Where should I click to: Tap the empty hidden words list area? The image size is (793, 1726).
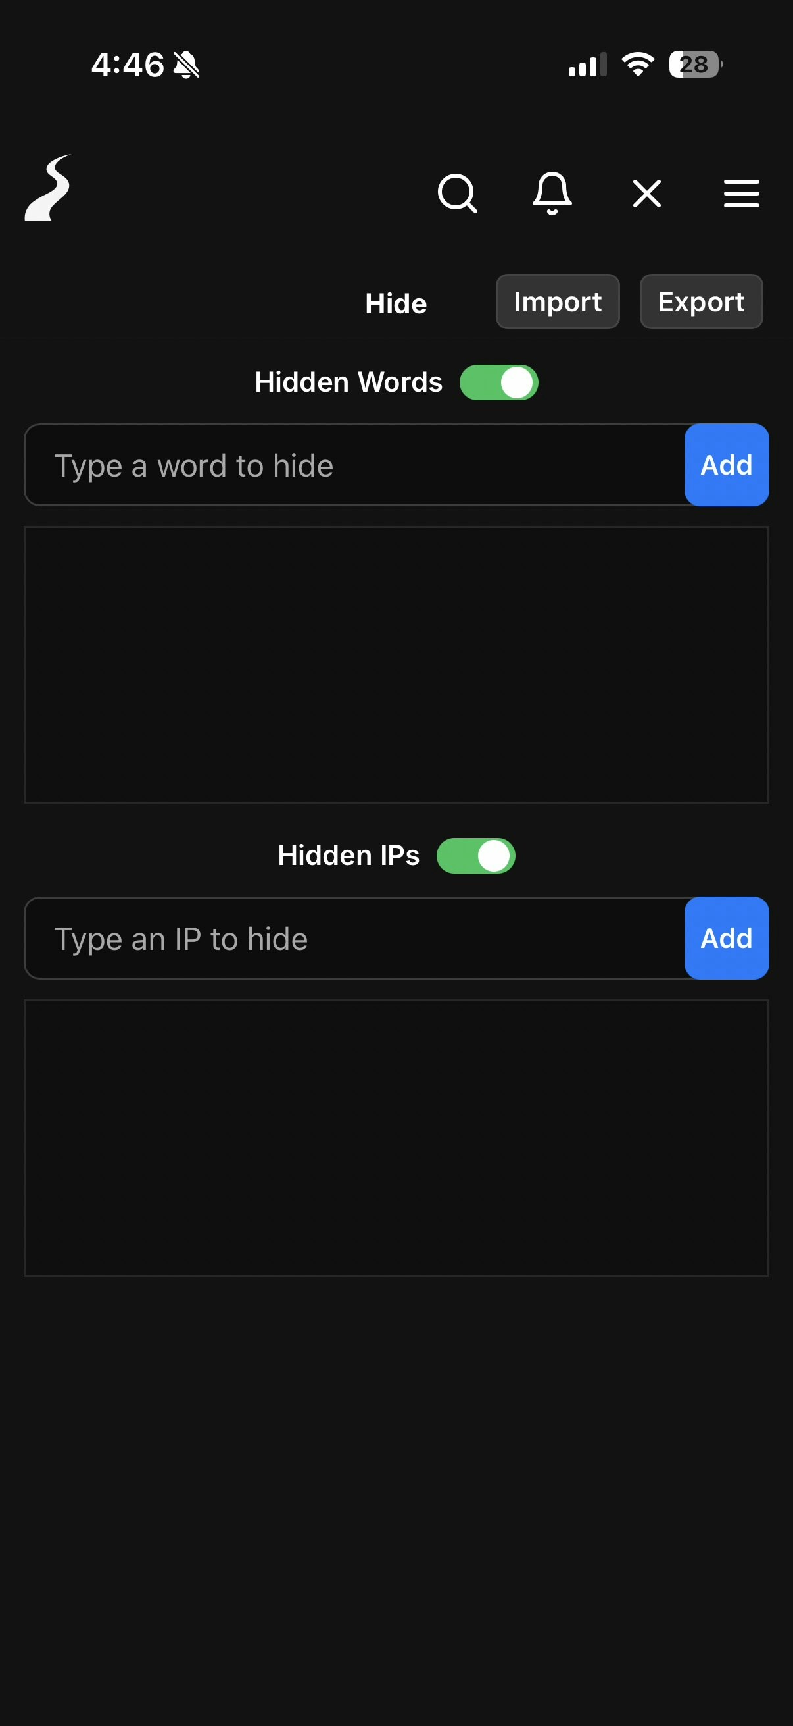396,664
